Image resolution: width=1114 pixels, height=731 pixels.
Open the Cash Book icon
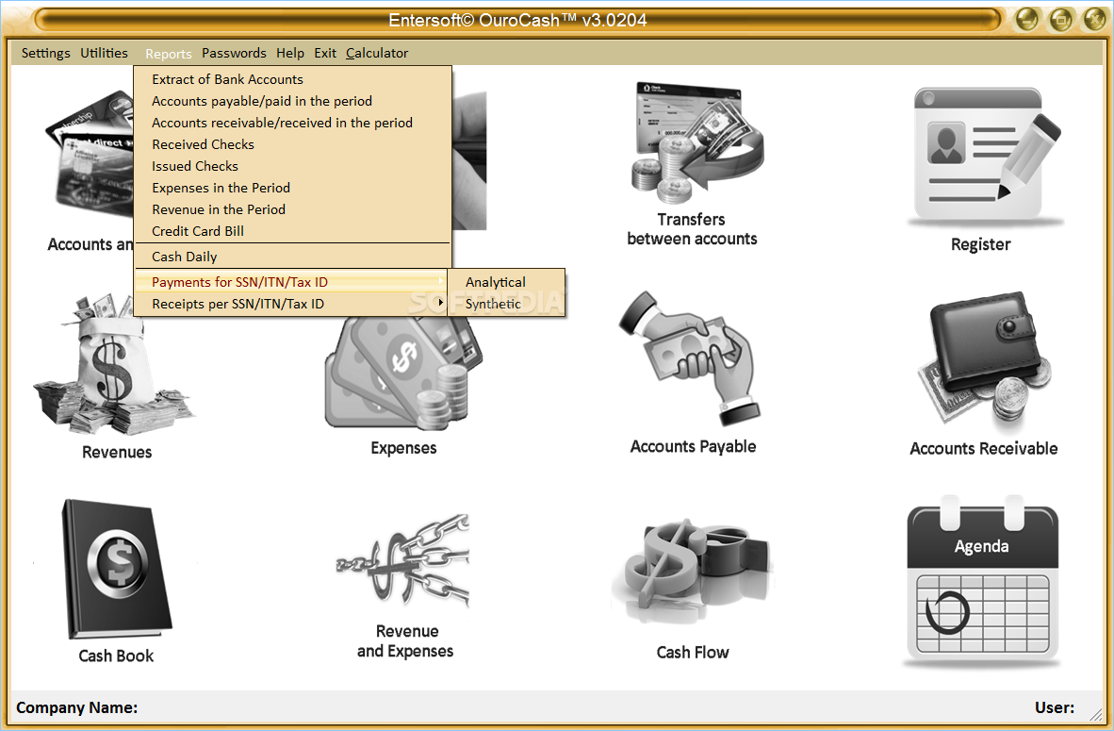coord(116,569)
